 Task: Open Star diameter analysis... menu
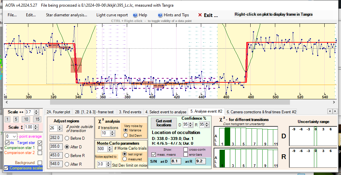[66, 15]
